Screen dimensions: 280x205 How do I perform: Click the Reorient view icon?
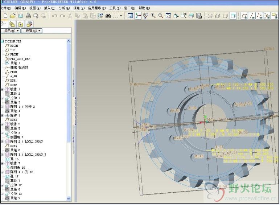[176, 16]
